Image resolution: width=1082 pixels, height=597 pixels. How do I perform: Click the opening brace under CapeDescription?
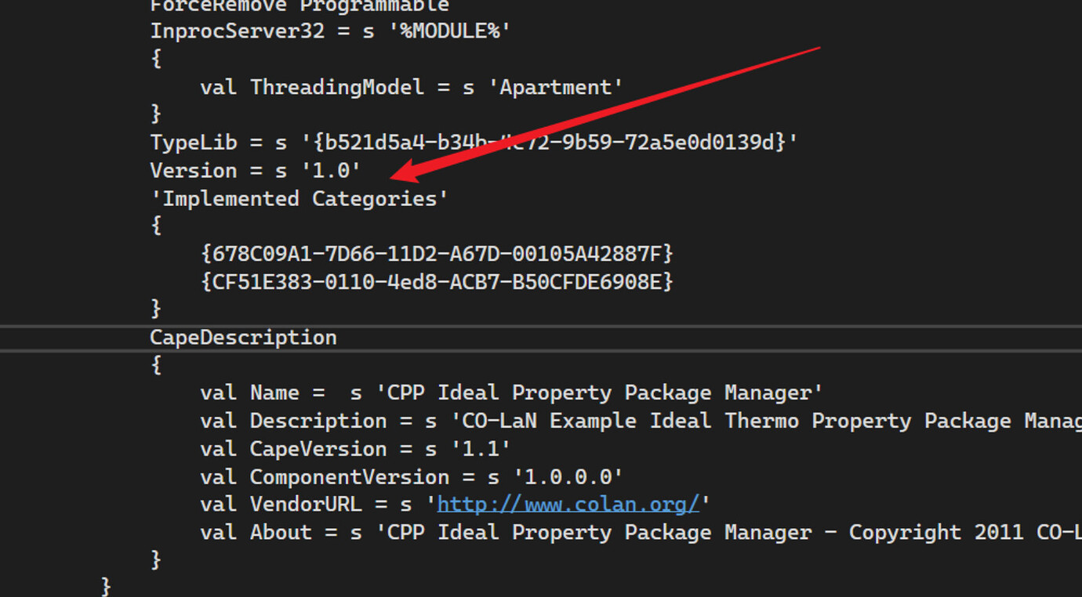154,364
